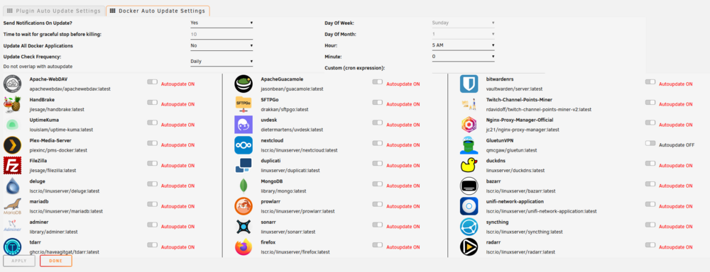Select Docker Auto Update Settings tab
The height and width of the screenshot is (272, 710).
pyautogui.click(x=158, y=11)
